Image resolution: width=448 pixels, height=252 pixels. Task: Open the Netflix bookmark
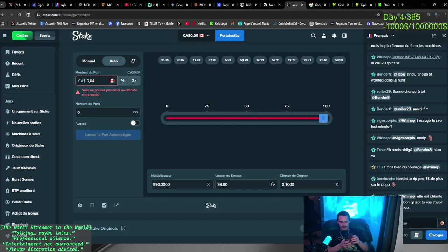199,23
